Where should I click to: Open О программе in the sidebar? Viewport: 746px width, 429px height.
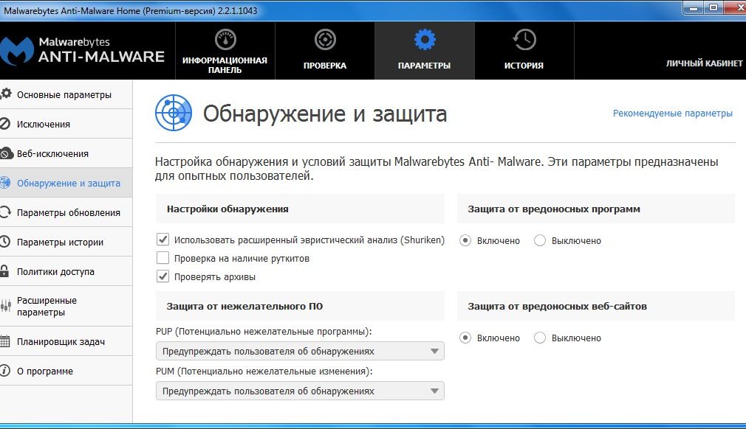click(x=66, y=371)
